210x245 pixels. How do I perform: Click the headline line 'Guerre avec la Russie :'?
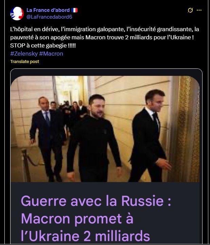coord(96,201)
